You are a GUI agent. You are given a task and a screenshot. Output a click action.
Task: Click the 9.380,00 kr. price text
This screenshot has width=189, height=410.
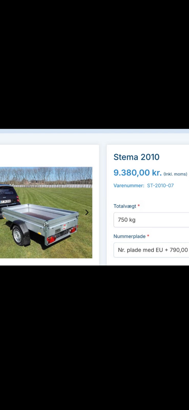138,173
